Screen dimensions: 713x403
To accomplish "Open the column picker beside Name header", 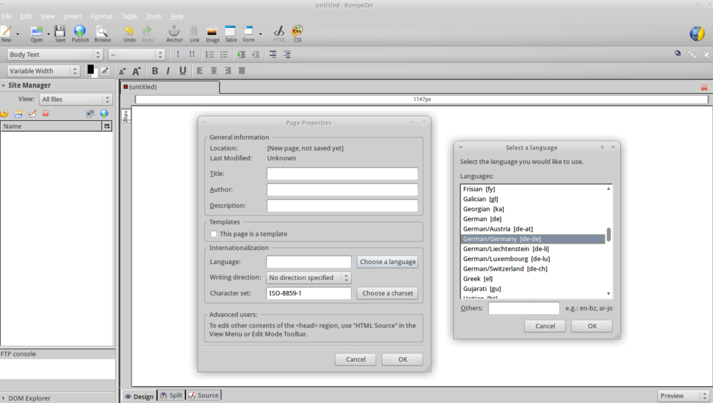I will coord(108,126).
